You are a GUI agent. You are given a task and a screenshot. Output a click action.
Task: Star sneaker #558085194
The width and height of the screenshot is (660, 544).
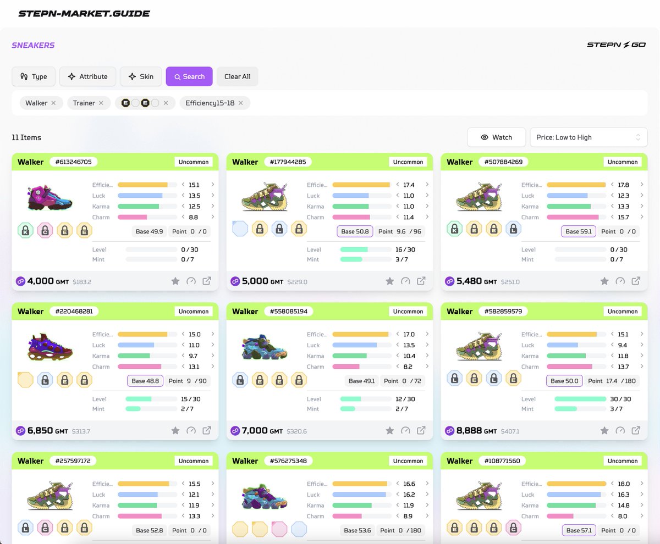point(390,431)
